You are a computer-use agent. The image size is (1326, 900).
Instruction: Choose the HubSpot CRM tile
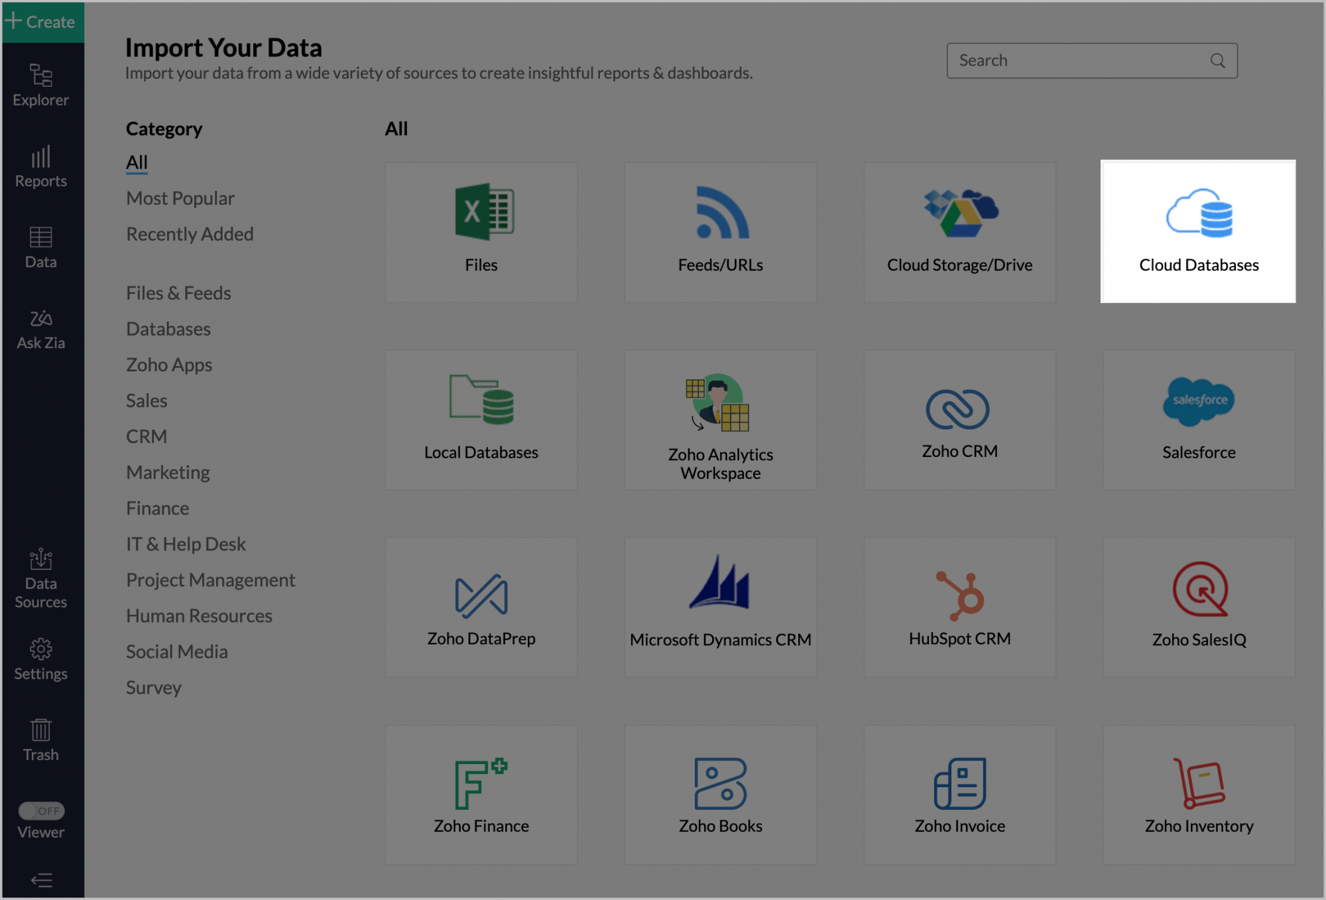960,607
